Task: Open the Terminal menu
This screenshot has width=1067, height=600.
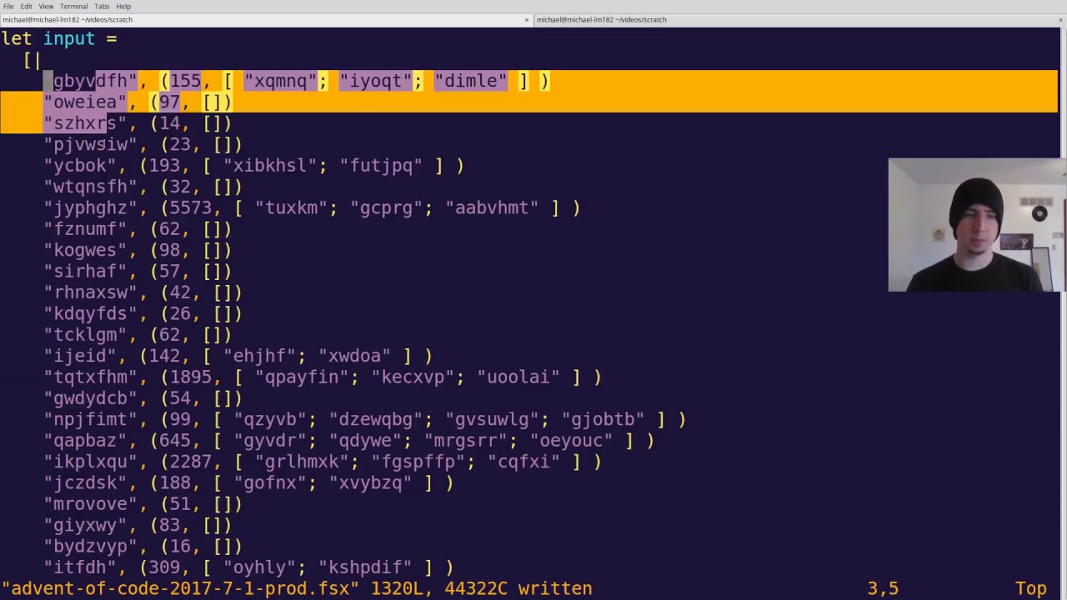Action: tap(74, 6)
